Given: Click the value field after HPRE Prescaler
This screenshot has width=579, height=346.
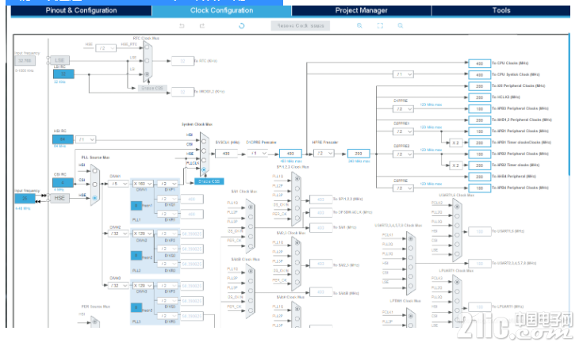Looking at the screenshot, I should click(x=359, y=154).
